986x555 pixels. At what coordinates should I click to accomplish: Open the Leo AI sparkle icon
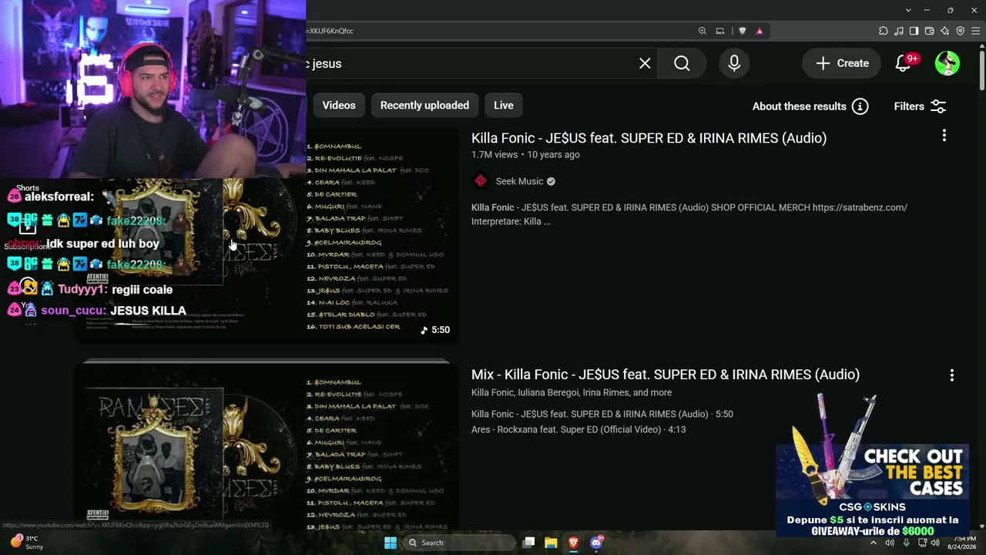[945, 31]
